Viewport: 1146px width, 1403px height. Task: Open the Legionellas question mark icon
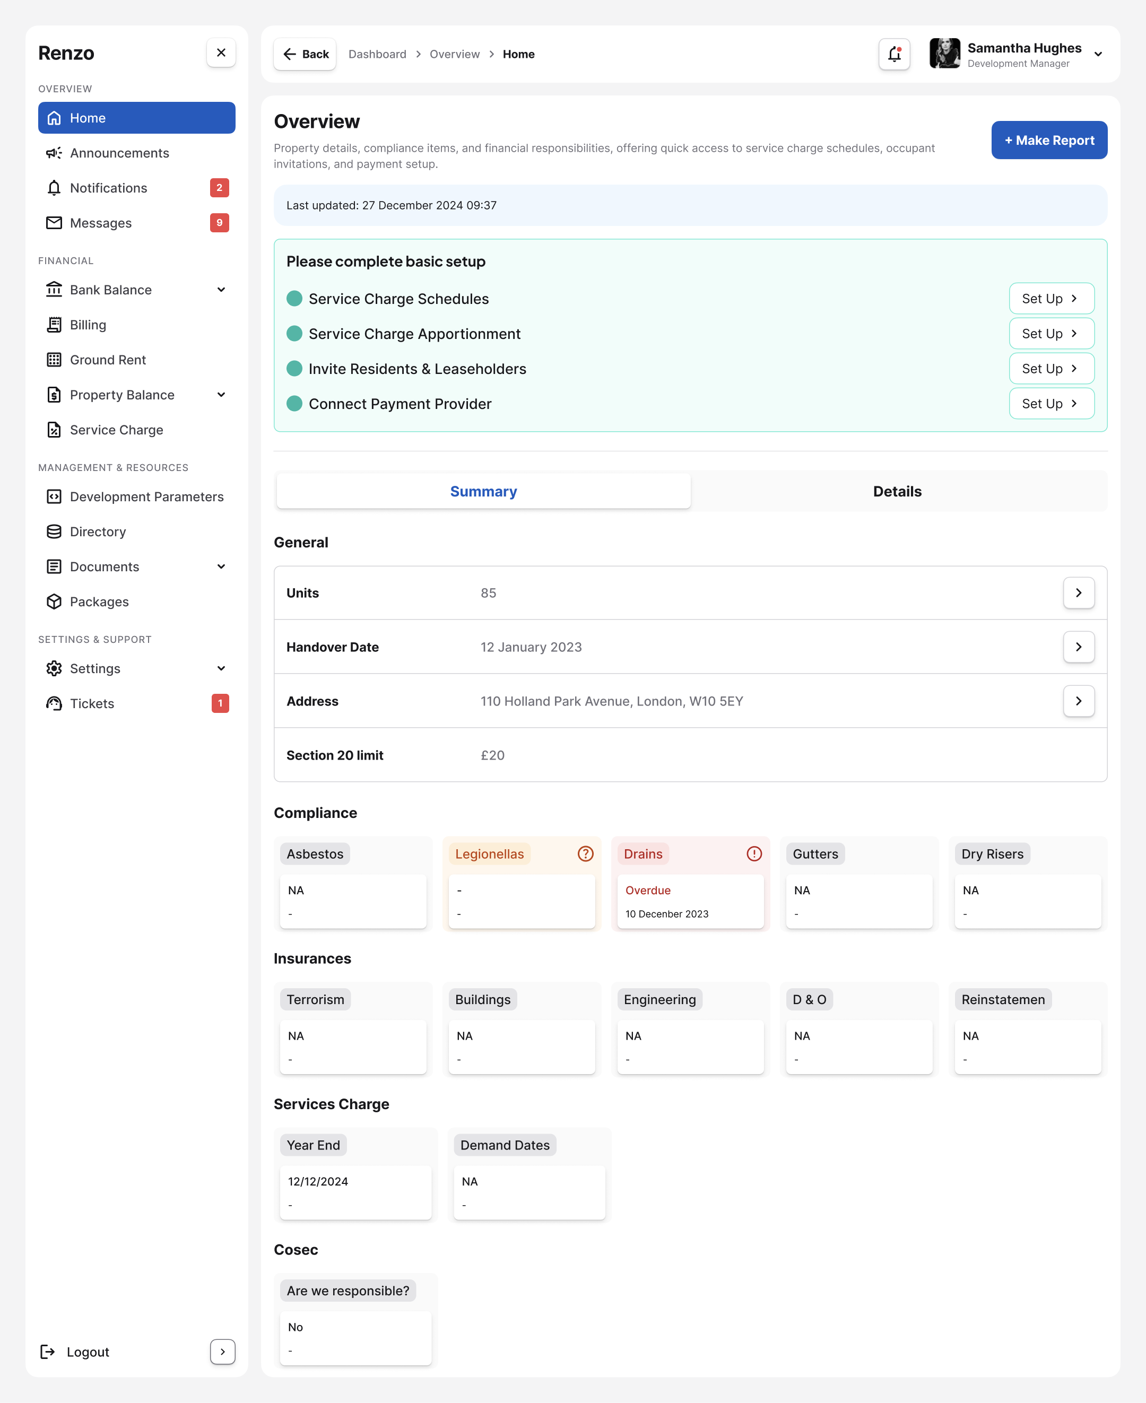[x=585, y=854]
